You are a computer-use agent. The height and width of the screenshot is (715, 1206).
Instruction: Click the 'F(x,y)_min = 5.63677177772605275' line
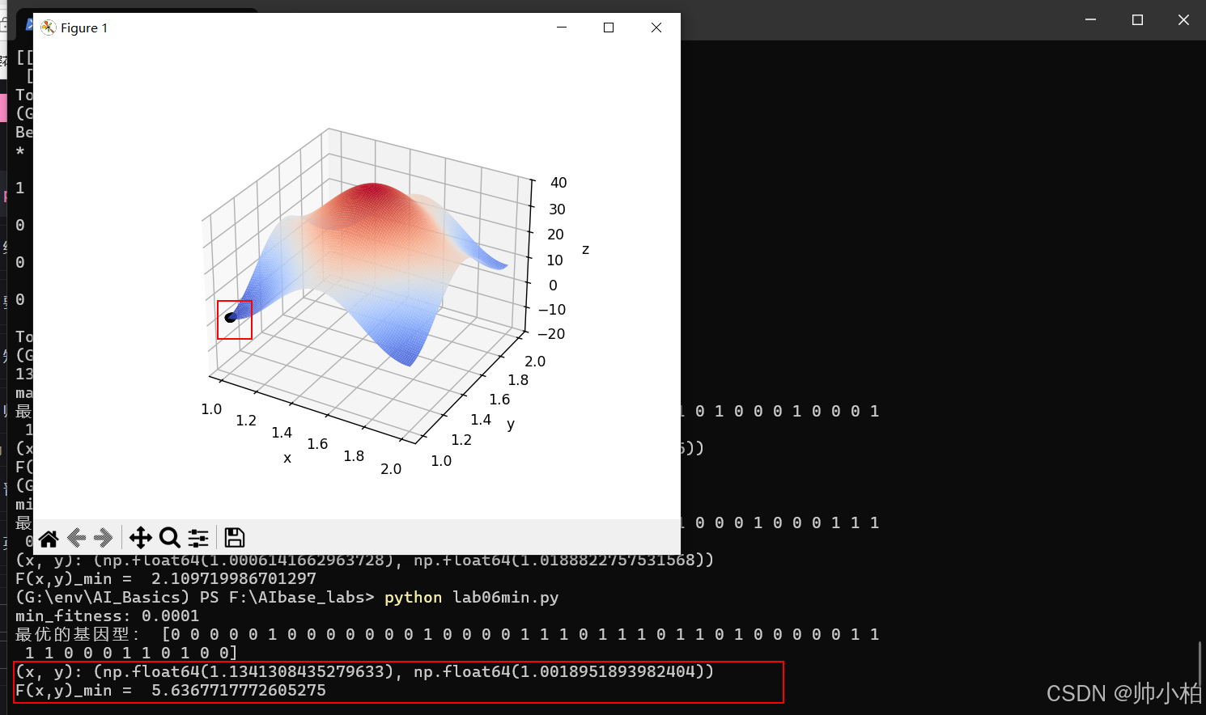(x=171, y=691)
